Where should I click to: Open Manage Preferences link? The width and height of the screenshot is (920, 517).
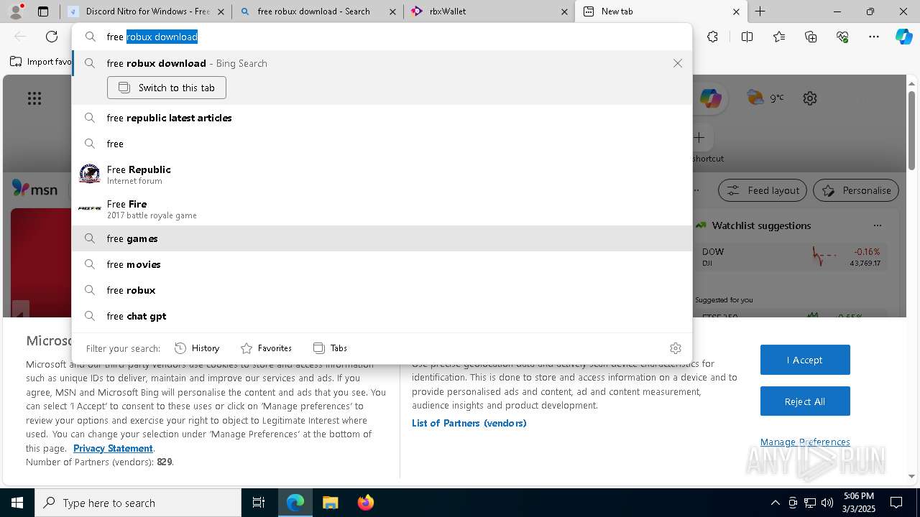pyautogui.click(x=805, y=442)
